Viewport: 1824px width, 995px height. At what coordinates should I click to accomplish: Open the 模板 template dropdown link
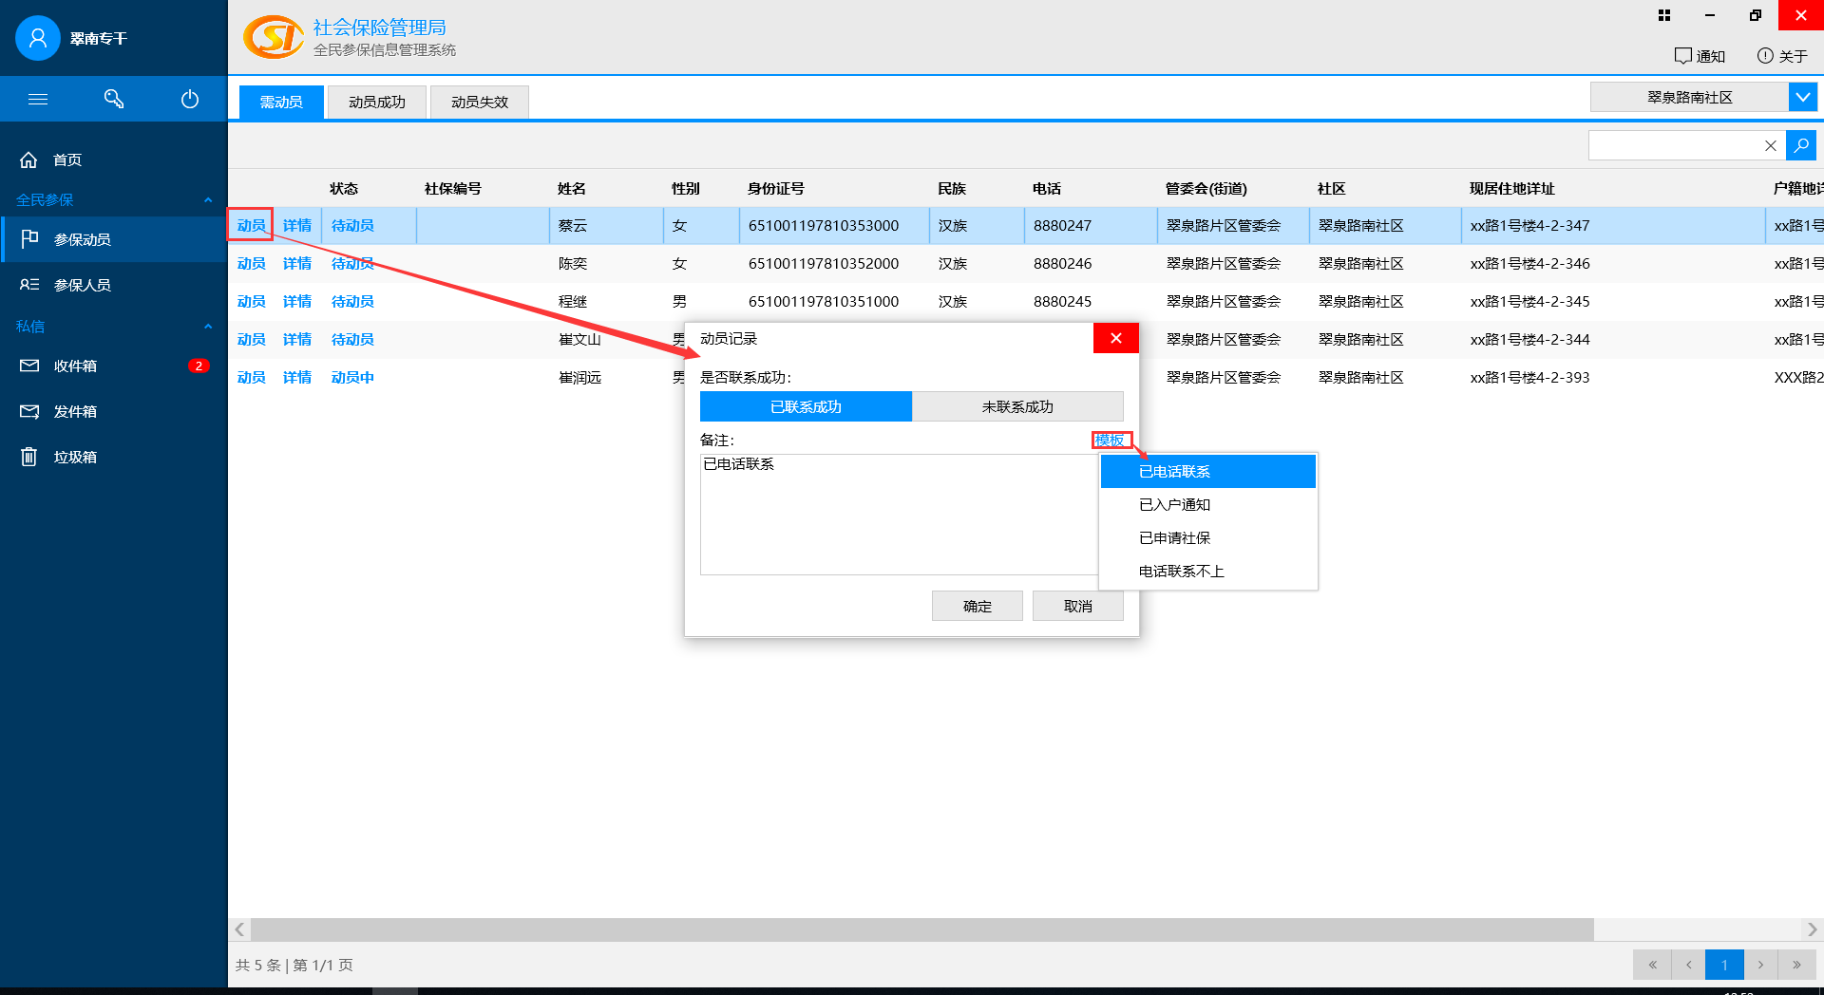(1110, 440)
